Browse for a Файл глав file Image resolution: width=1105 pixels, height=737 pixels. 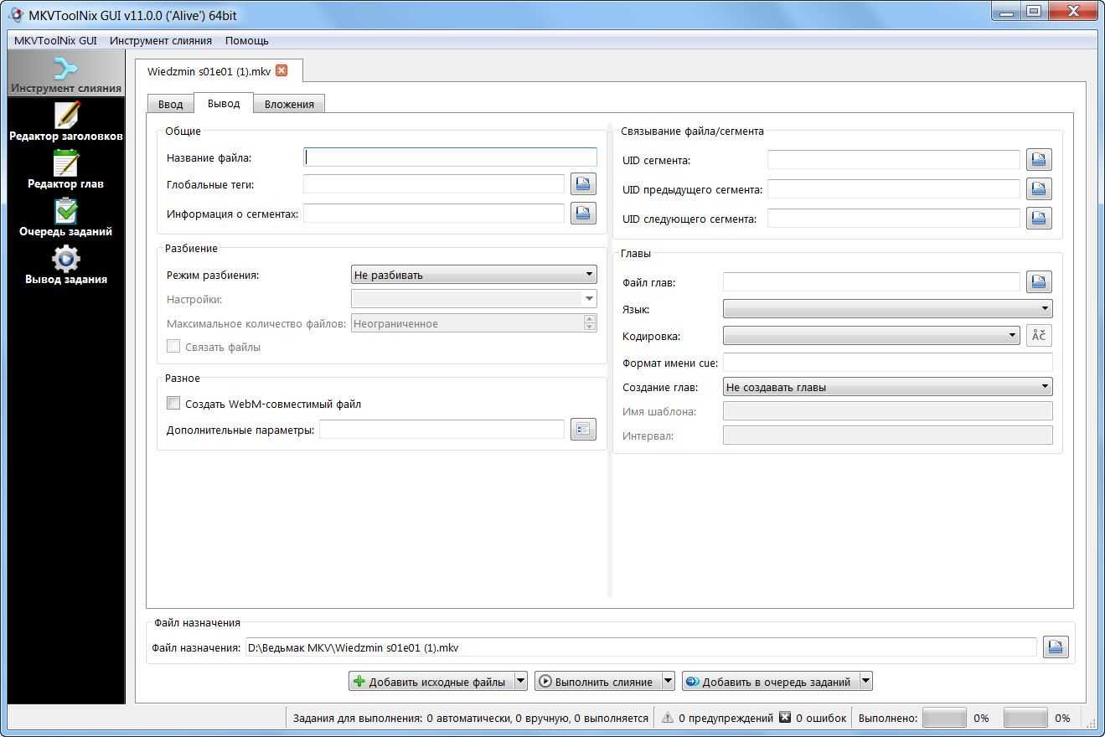coord(1039,281)
